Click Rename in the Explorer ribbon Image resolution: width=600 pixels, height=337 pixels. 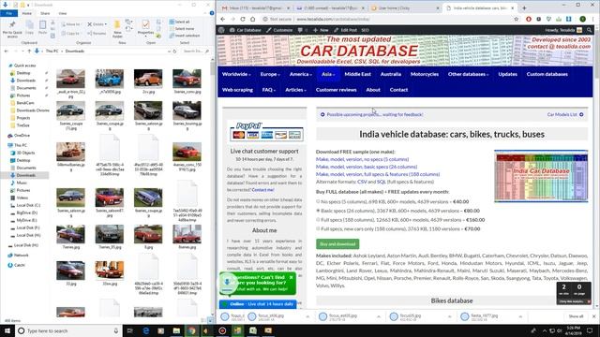click(97, 34)
